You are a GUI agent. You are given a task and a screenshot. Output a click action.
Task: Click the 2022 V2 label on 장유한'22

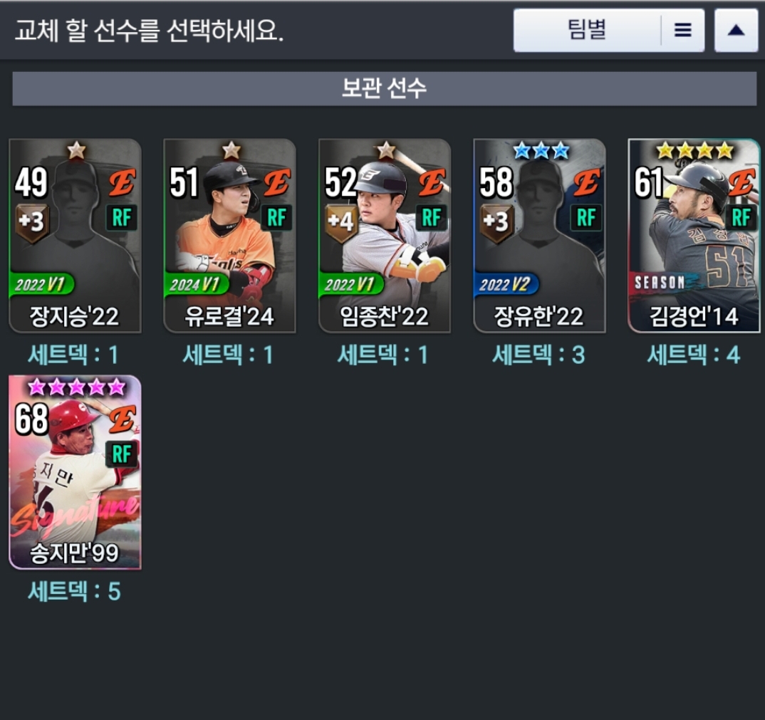point(506,284)
